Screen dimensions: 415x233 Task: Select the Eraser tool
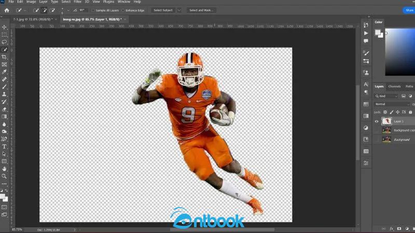coord(4,109)
